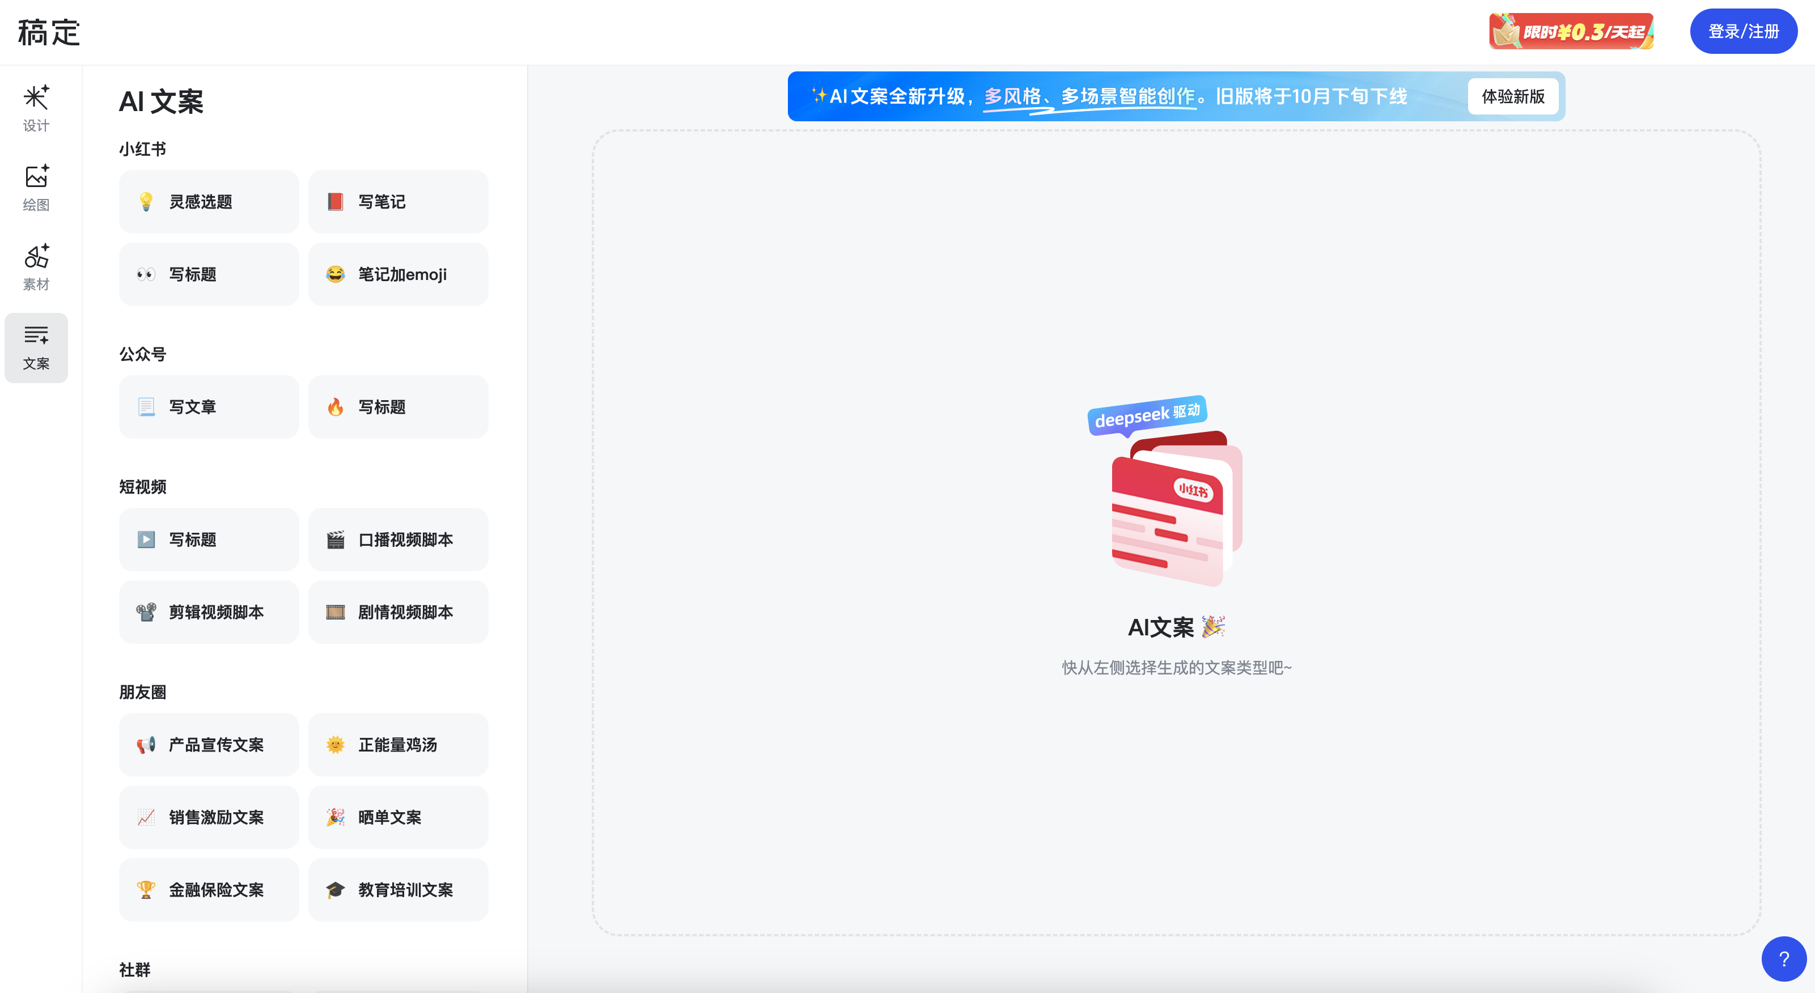Viewport: 1815px width, 993px height.
Task: Click 体验新版 on the upgrade banner
Action: pos(1512,96)
